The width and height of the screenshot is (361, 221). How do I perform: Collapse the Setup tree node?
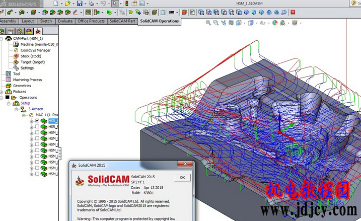(x=9, y=104)
